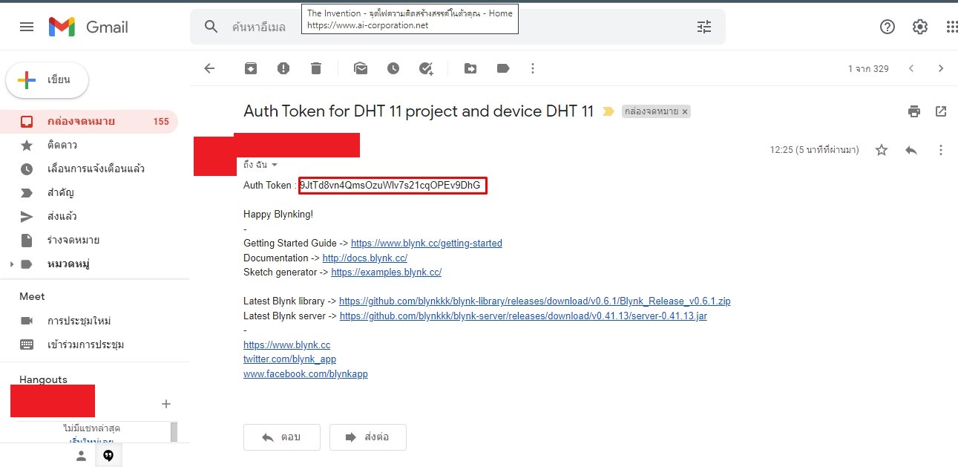This screenshot has height=467, width=958.
Task: Snooze this email with clock icon
Action: point(393,68)
